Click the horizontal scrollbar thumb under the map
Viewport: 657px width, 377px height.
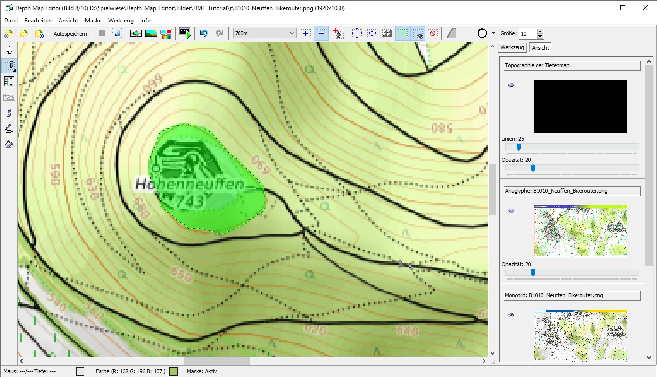pyautogui.click(x=217, y=361)
